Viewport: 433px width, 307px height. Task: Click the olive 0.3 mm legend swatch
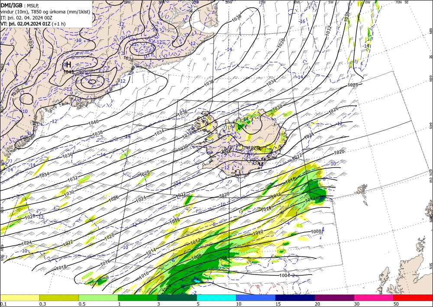59,297
